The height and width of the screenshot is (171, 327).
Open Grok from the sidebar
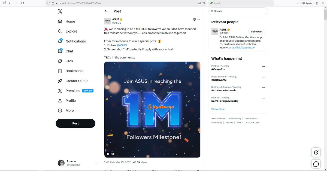click(65, 61)
